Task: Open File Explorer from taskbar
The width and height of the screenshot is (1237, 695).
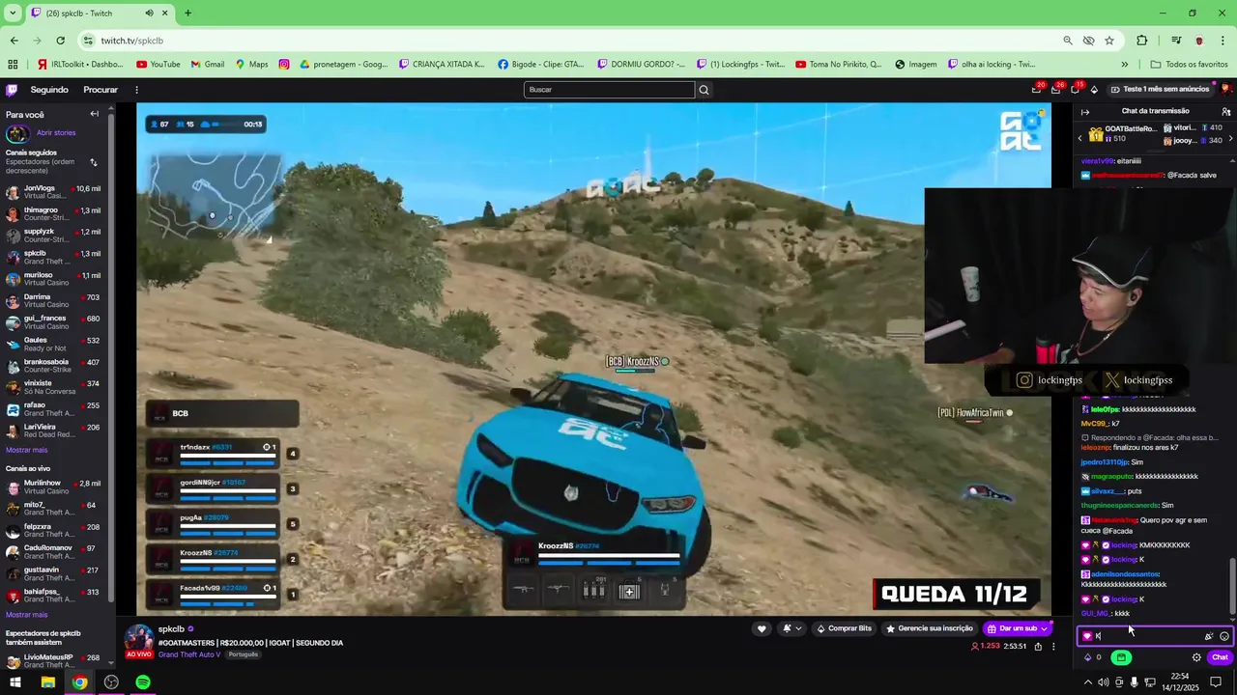Action: click(x=47, y=682)
